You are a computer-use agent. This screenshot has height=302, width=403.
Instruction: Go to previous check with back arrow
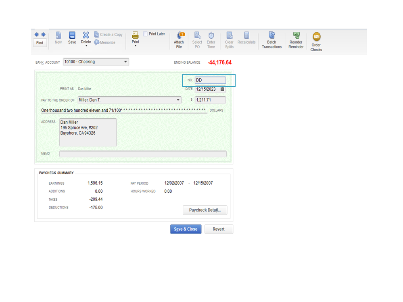click(x=36, y=34)
